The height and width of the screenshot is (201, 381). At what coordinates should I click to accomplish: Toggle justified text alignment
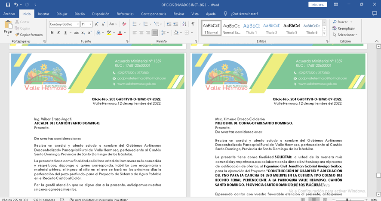point(154,33)
